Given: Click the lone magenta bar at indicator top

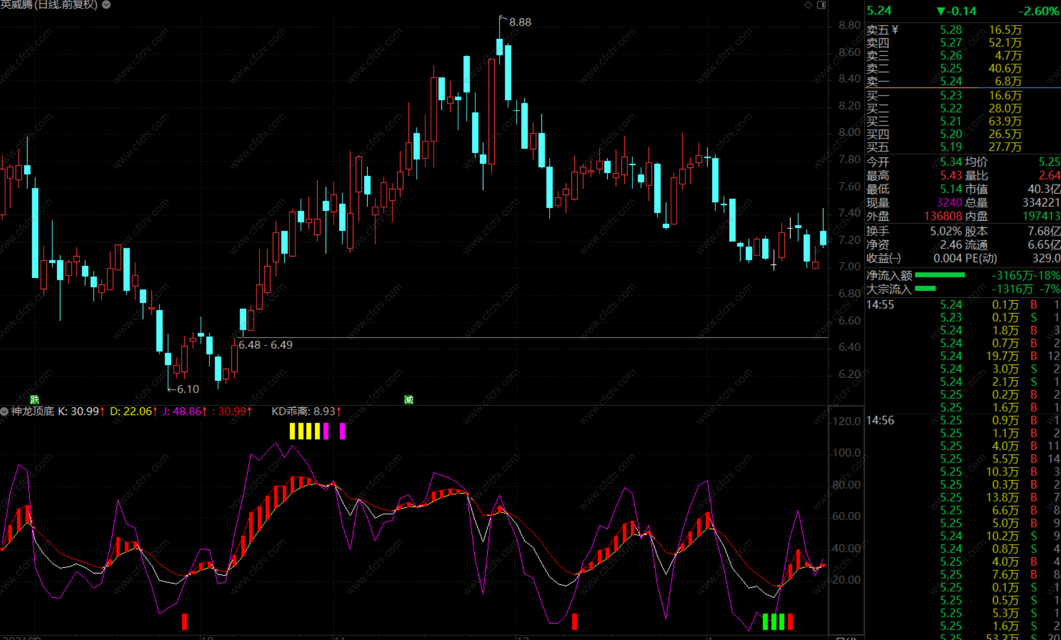Looking at the screenshot, I should click(x=342, y=431).
